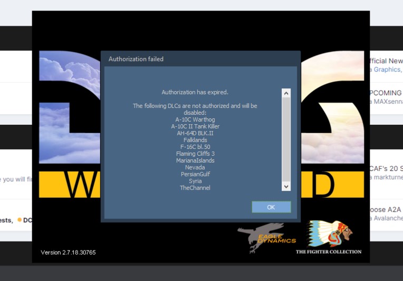
Task: Select the 'AH-64D BLK.II' line
Action: tap(195, 133)
